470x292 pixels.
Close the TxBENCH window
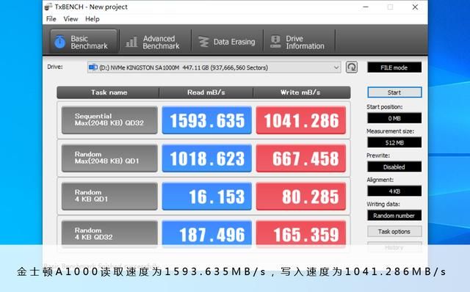tap(415, 7)
